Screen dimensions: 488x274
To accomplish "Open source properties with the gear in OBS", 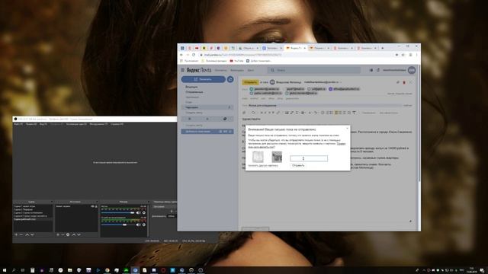I will click(68, 234).
